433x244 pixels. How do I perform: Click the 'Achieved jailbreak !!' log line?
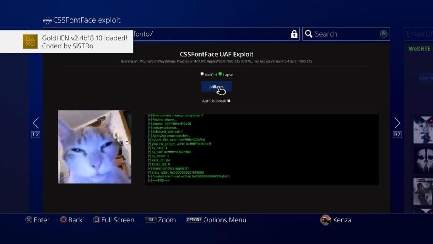(x=165, y=132)
